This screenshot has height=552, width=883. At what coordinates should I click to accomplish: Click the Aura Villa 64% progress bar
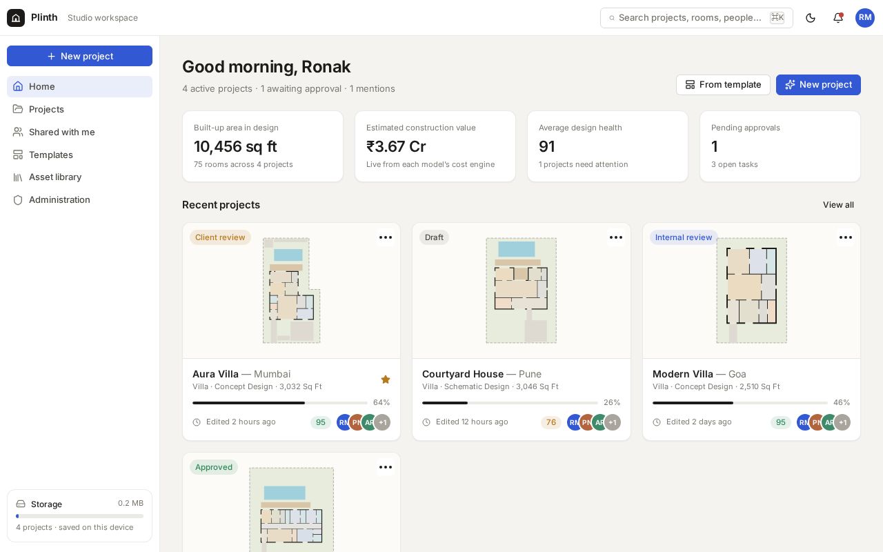coord(280,402)
